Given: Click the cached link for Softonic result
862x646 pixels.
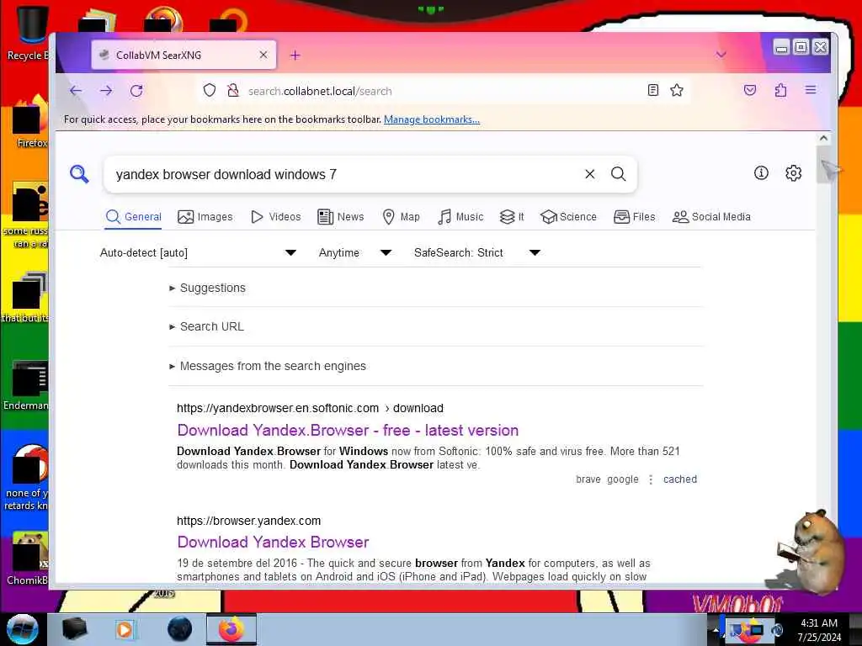Looking at the screenshot, I should (x=680, y=479).
